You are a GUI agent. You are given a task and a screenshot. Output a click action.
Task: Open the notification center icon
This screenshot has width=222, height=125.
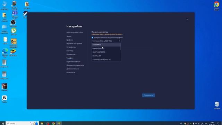coord(218,124)
